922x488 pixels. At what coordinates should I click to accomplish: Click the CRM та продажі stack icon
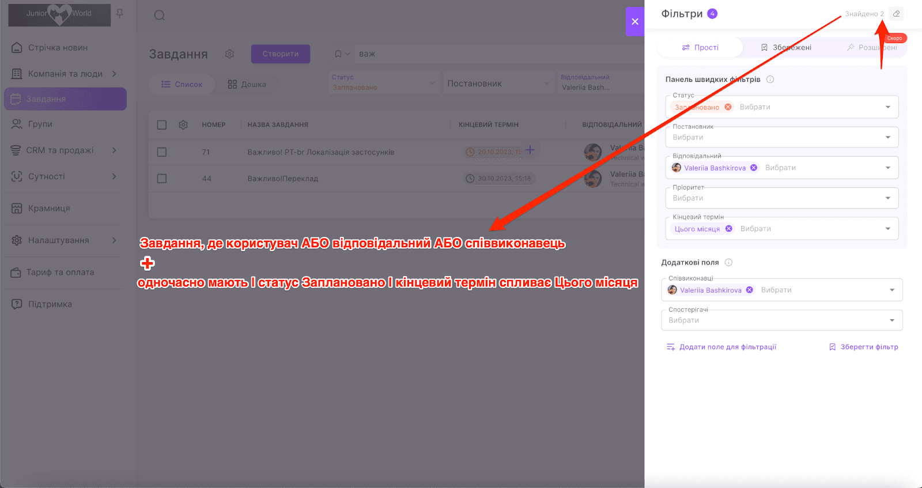point(16,150)
